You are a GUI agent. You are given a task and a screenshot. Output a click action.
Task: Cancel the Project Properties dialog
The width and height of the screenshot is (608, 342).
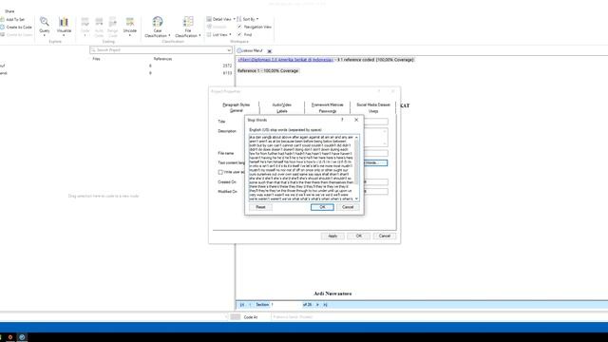[384, 236]
